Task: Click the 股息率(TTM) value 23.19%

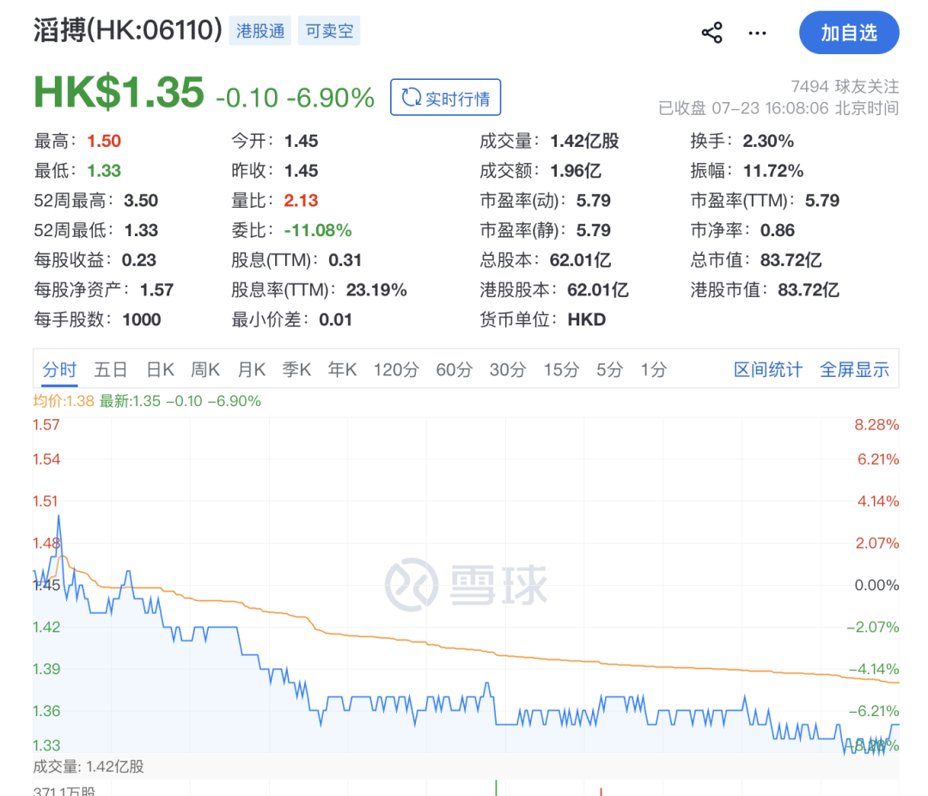Action: click(376, 289)
